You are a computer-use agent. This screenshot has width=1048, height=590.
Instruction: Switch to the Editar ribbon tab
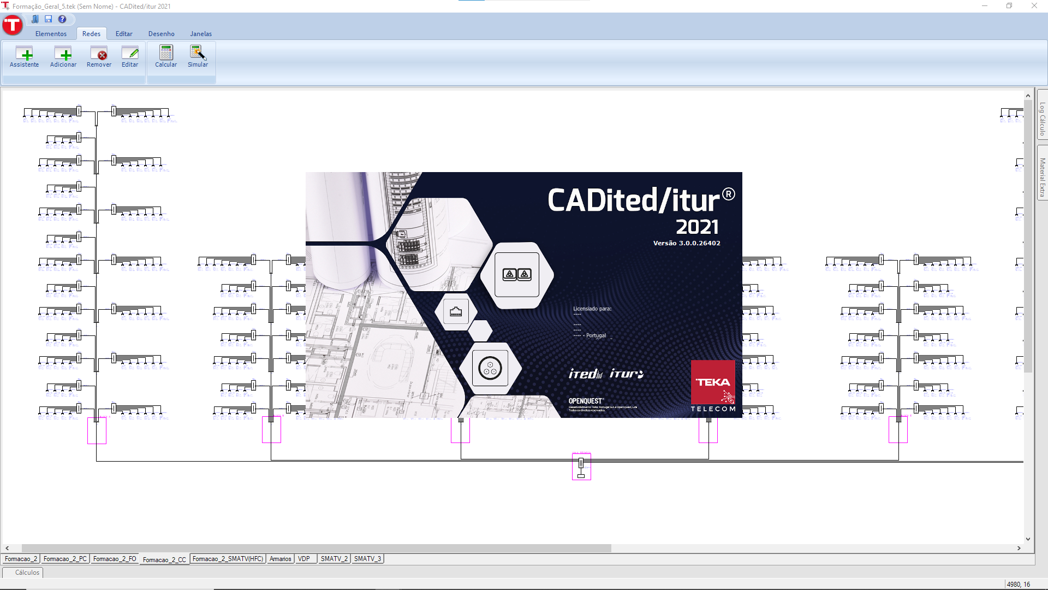(x=124, y=34)
